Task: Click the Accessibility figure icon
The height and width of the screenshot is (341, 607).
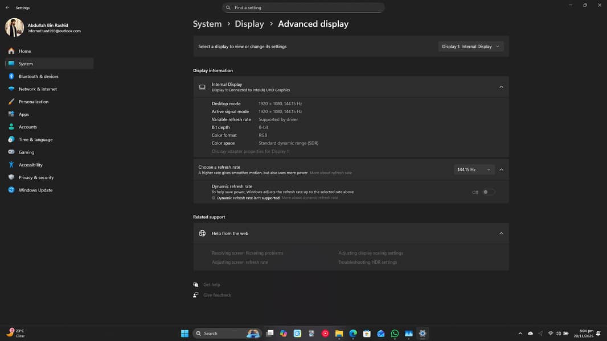Action: [11, 165]
